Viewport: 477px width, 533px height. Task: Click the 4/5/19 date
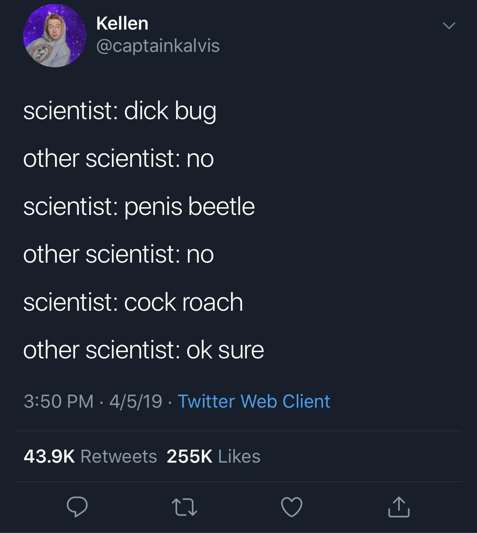(x=136, y=401)
